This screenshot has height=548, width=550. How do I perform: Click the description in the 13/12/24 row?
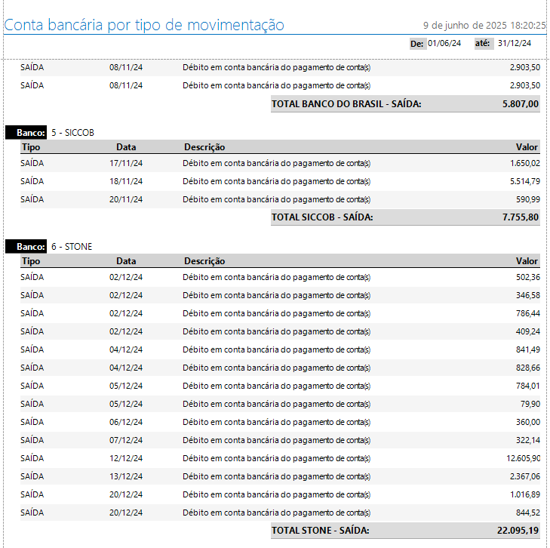pos(276,476)
